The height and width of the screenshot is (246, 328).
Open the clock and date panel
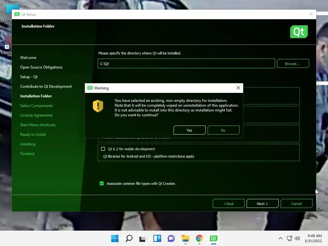pyautogui.click(x=313, y=238)
